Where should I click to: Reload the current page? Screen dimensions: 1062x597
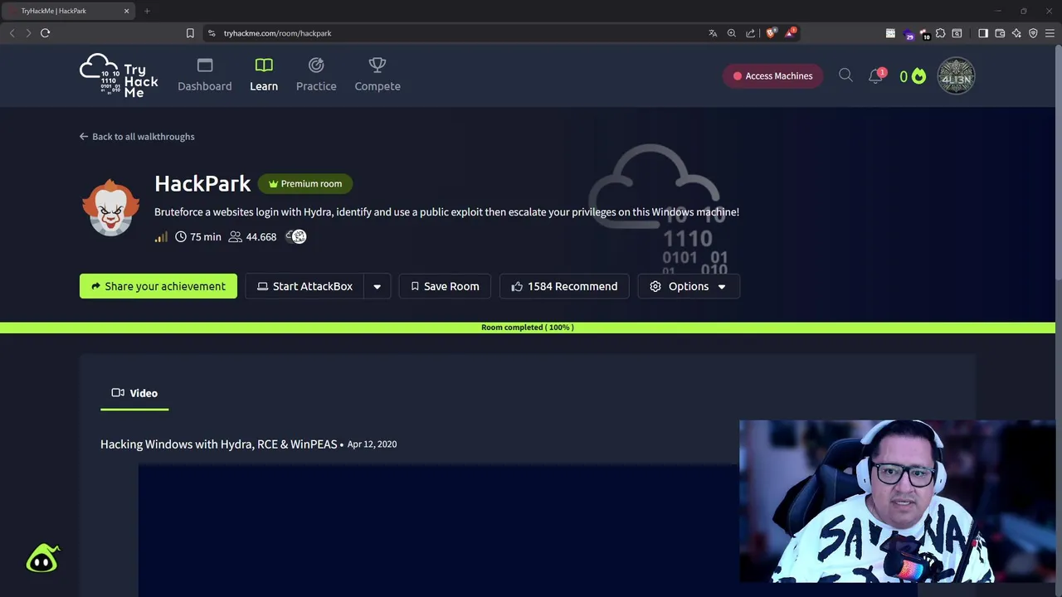(x=46, y=33)
